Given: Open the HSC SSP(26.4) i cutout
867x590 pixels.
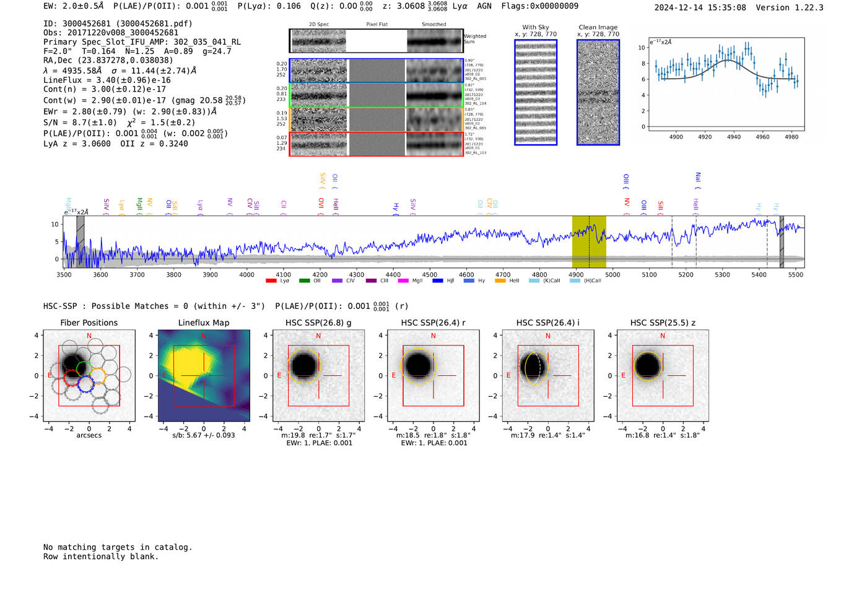Looking at the screenshot, I should pos(548,376).
